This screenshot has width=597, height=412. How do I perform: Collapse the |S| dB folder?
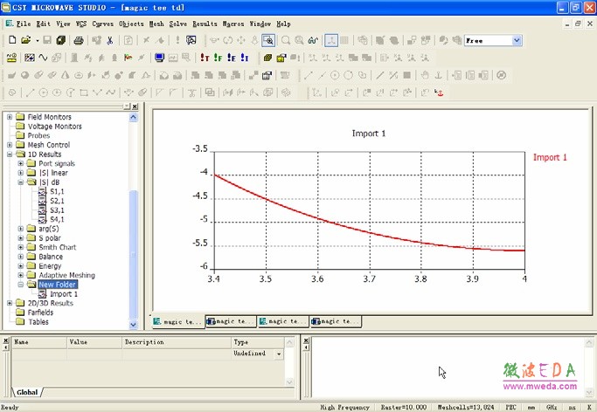(21, 182)
